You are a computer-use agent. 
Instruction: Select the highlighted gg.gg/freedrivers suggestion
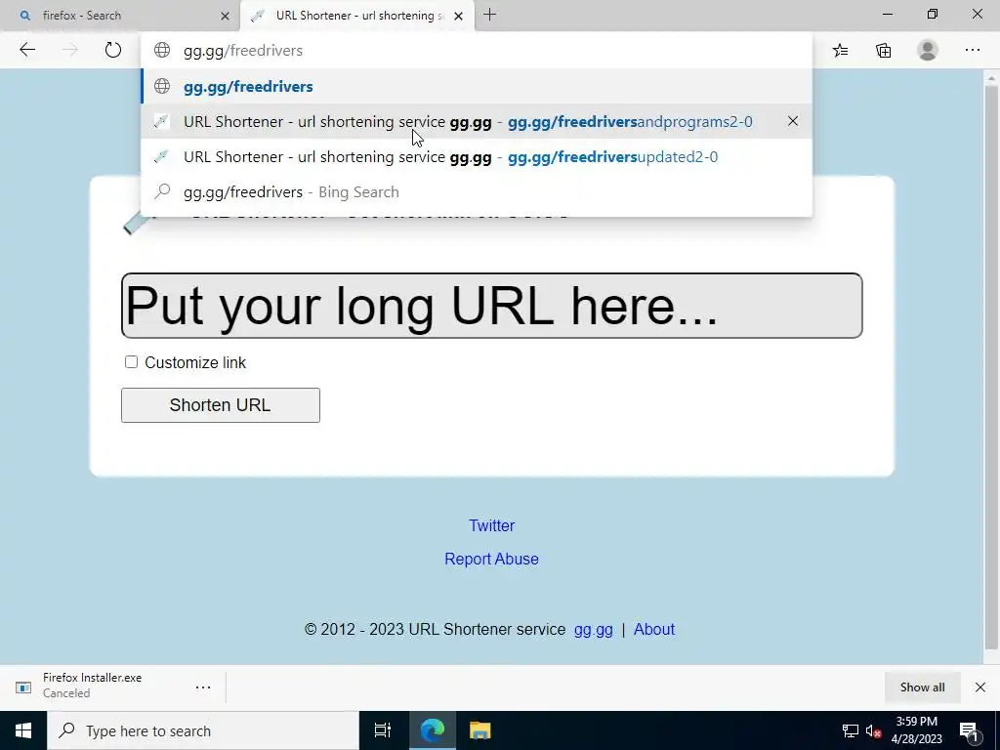(x=477, y=86)
